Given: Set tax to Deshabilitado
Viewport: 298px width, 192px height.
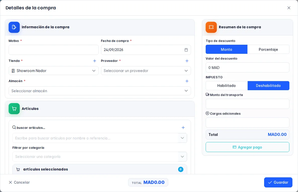Looking at the screenshot, I should [268, 86].
